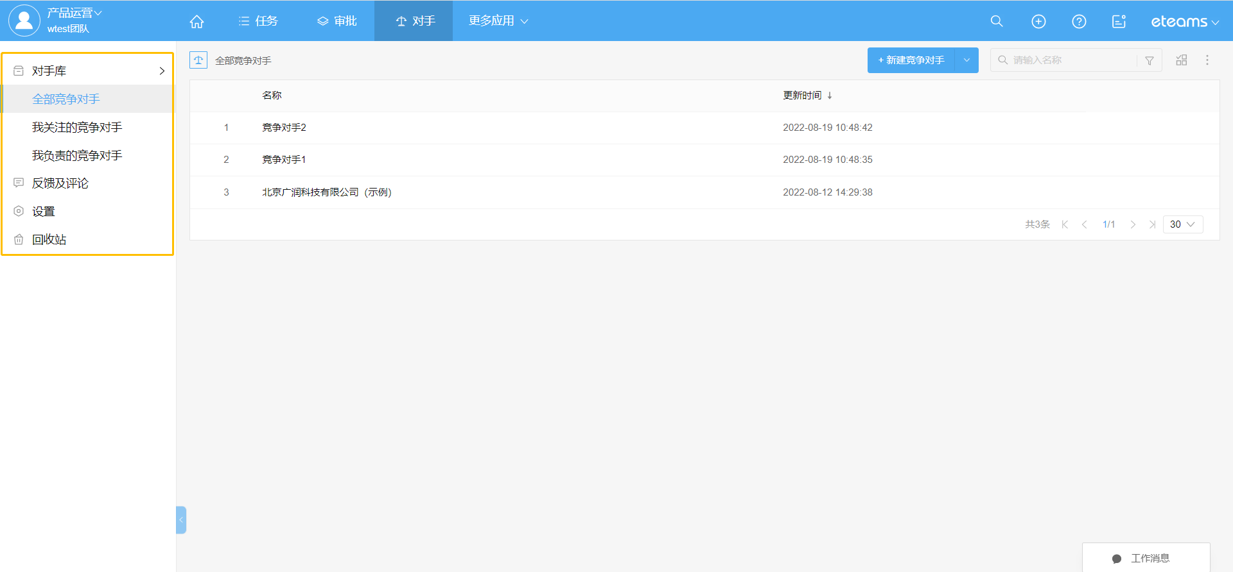
Task: Open the page size 30 dropdown
Action: 1182,224
